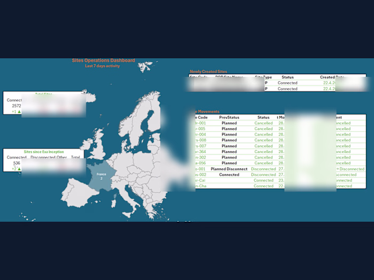Click the 'Newly Created Sites' heading
The width and height of the screenshot is (374, 280).
(208, 71)
